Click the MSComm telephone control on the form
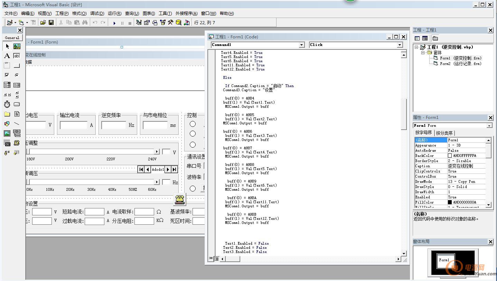This screenshot has width=497, height=281. [x=180, y=199]
